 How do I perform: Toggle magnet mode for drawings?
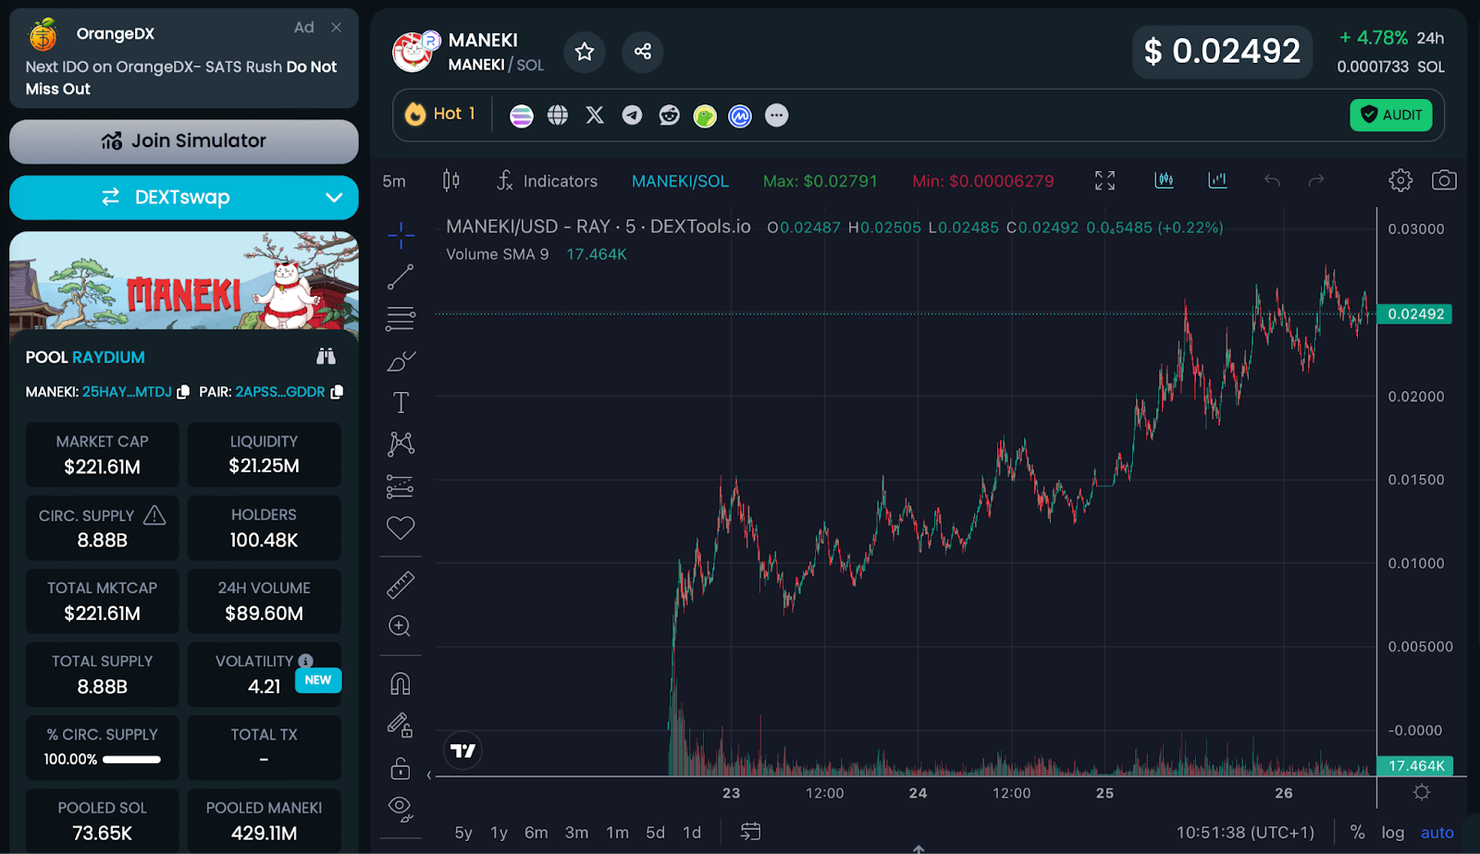pos(401,683)
